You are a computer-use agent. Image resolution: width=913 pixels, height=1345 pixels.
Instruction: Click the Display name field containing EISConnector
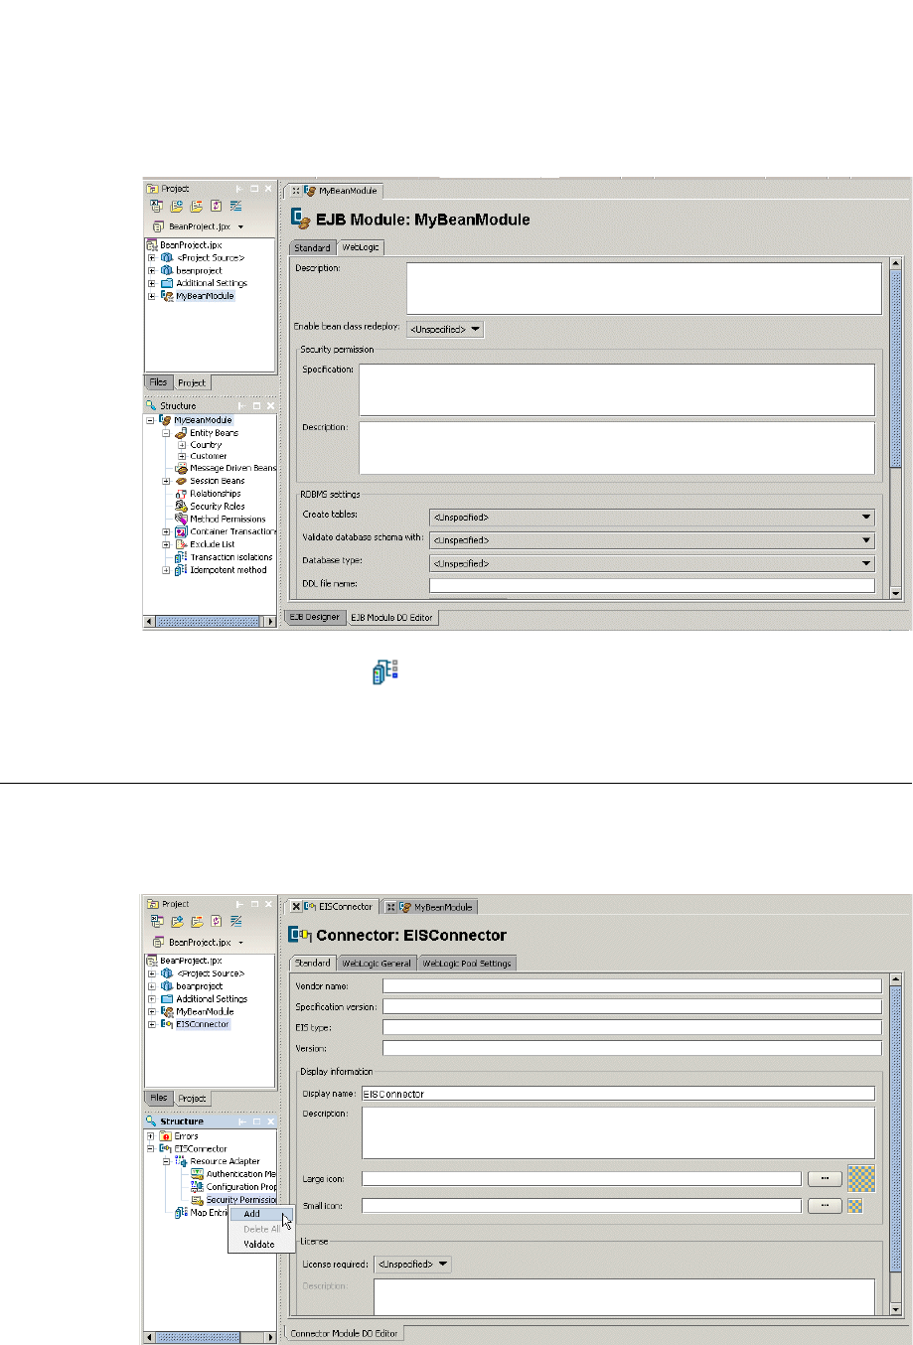[x=618, y=1094]
